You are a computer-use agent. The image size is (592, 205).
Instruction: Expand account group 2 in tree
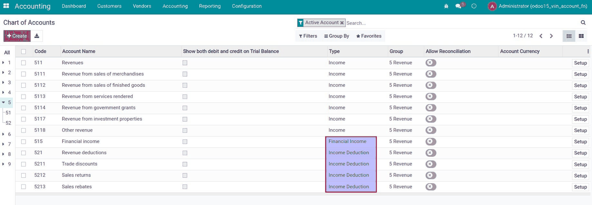3,72
